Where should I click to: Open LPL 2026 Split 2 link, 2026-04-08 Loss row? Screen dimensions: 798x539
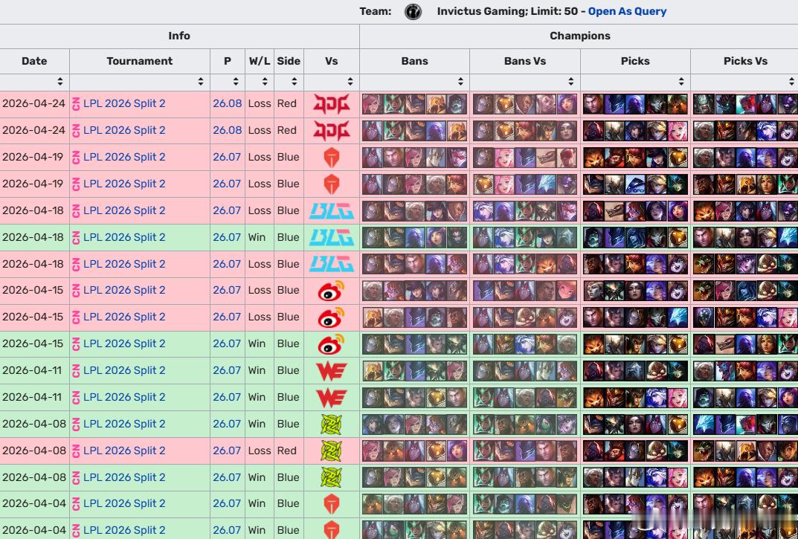click(124, 451)
